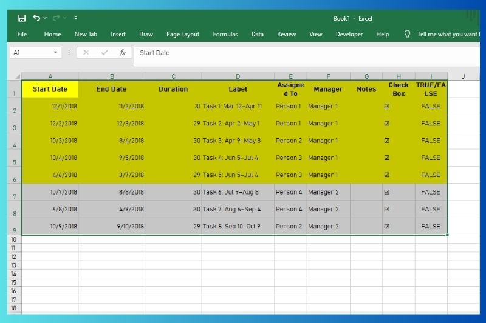Toggle the checkbox in Task 2 row
This screenshot has height=323, width=486.
click(386, 123)
